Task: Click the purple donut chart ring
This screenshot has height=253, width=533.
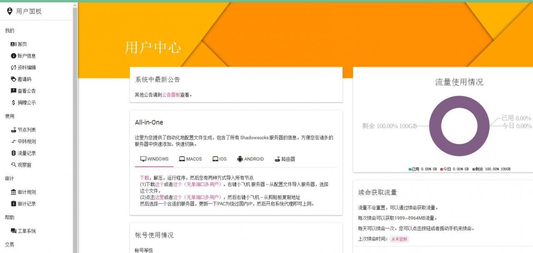Action: [x=435, y=126]
